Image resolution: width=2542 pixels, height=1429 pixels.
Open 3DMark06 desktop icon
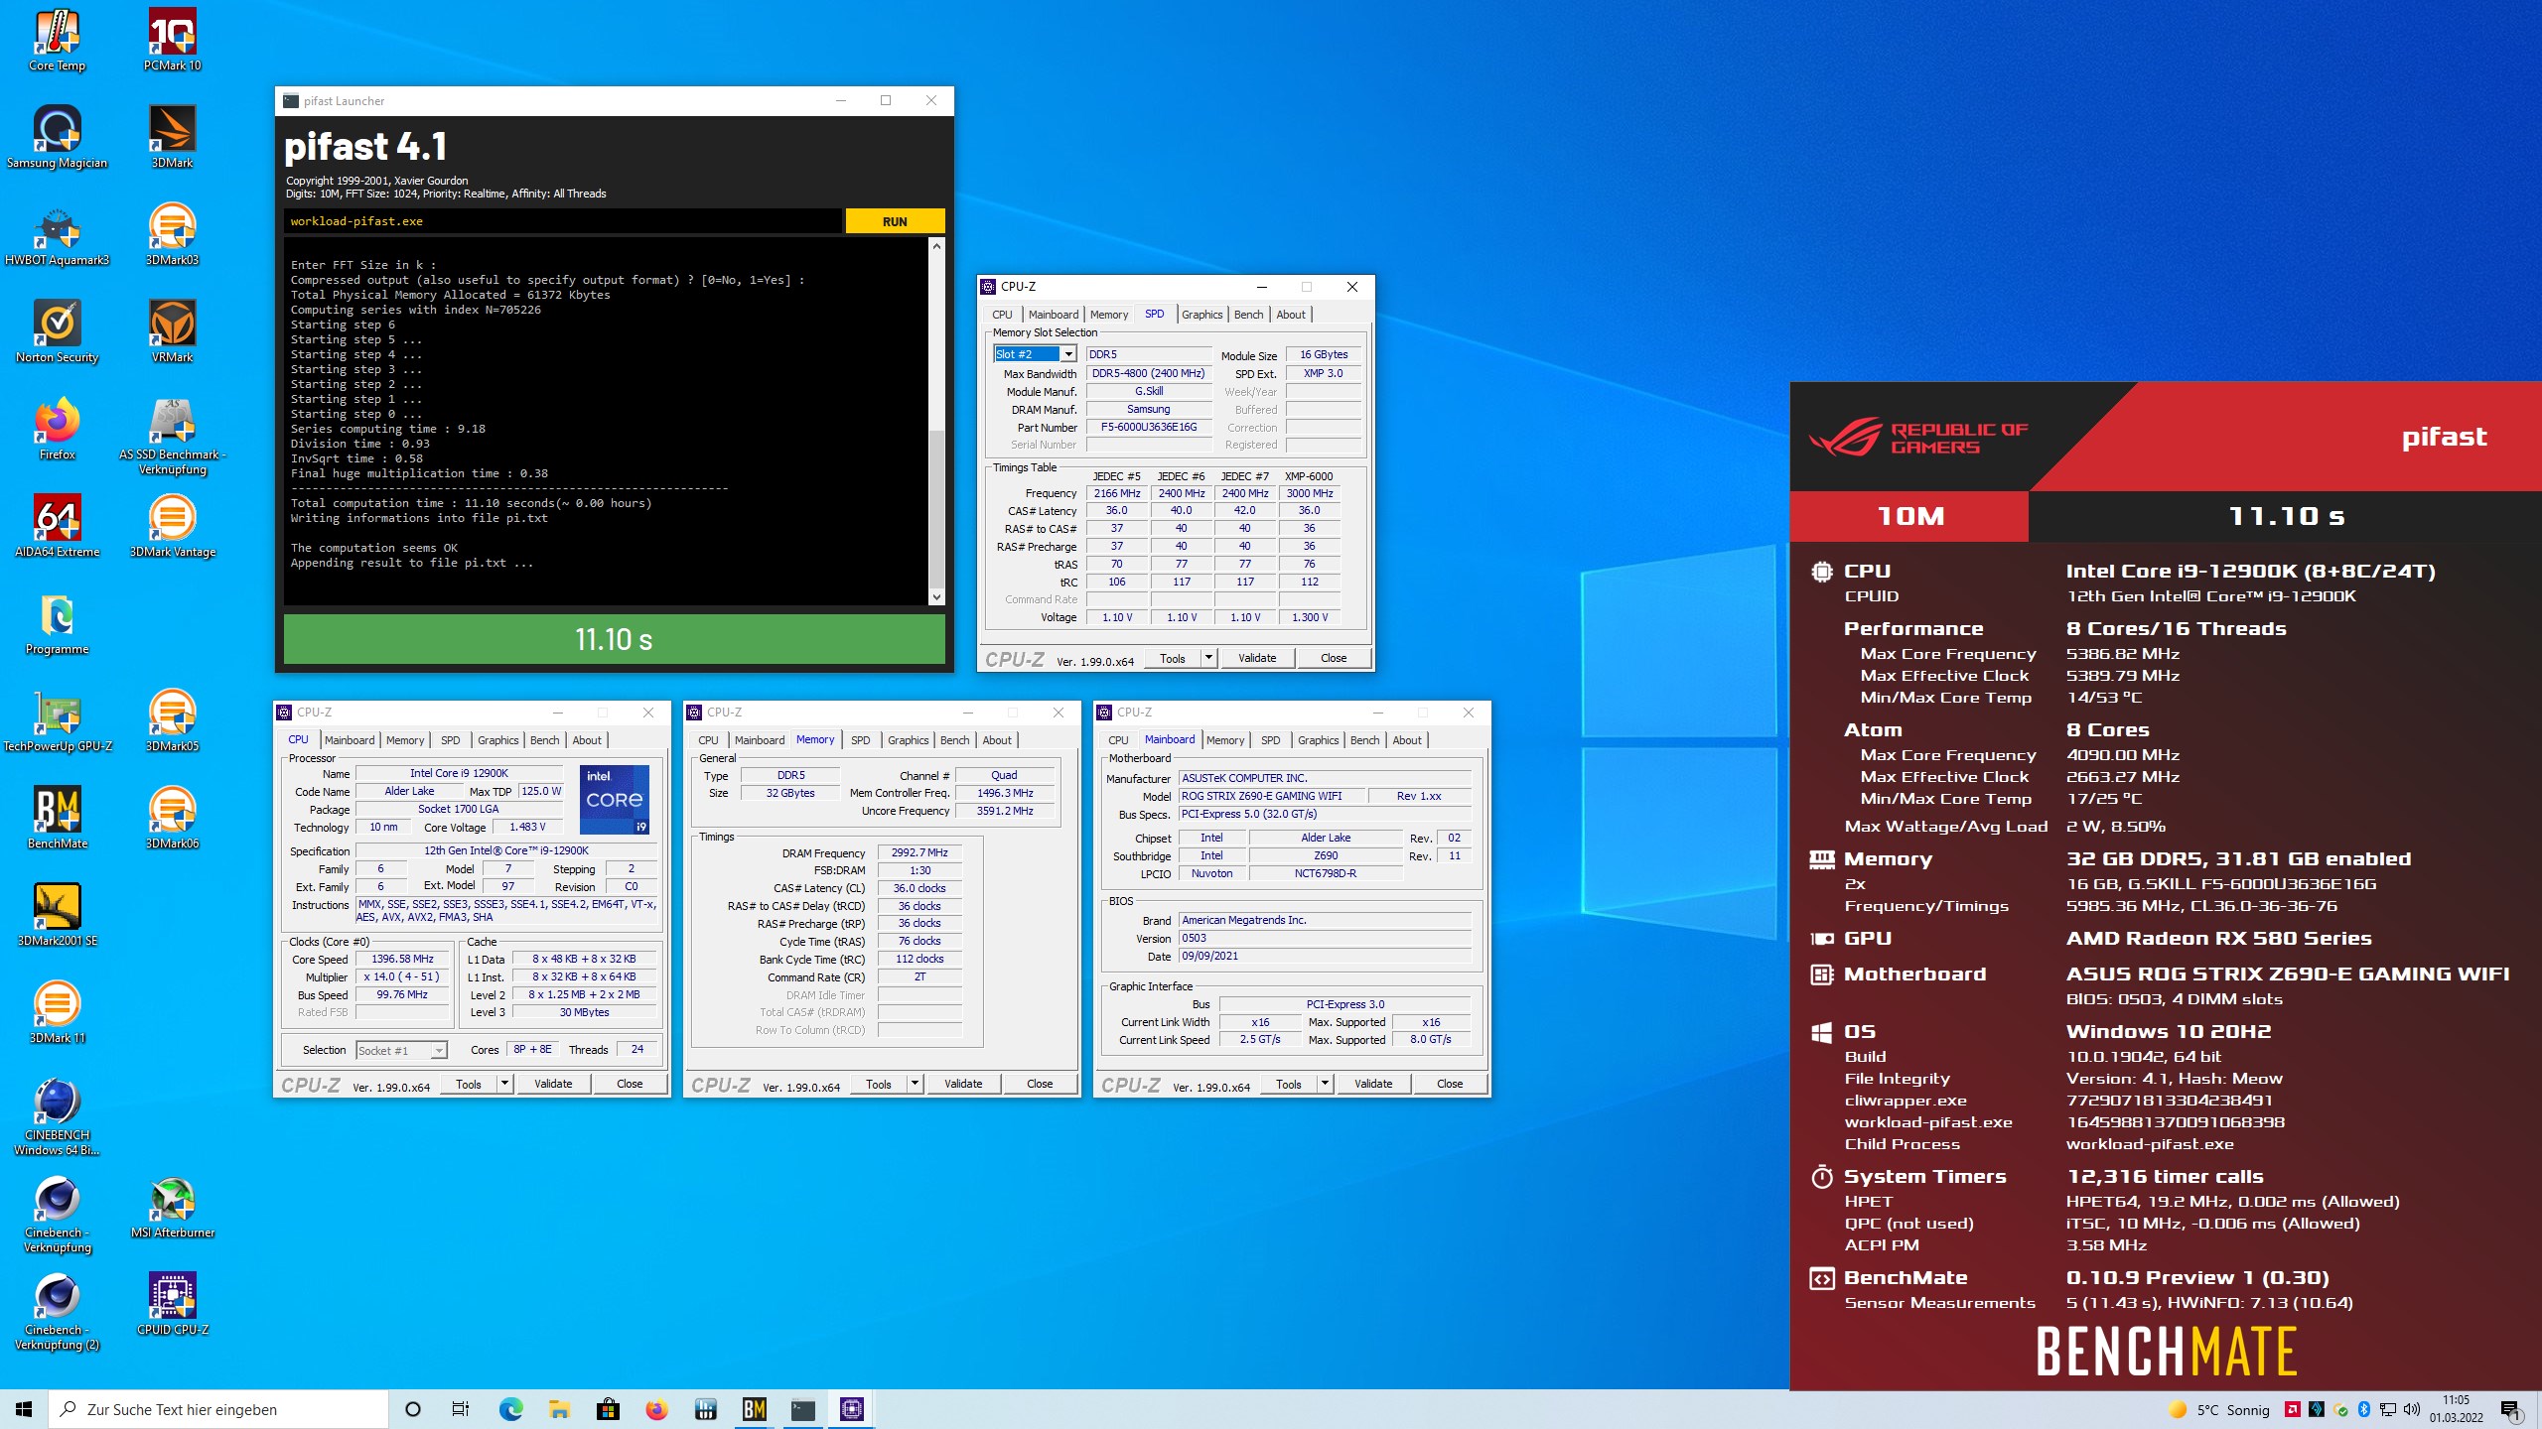coord(172,818)
